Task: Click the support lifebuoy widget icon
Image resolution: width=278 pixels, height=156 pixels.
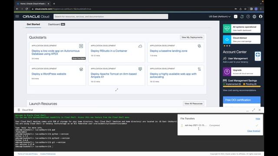Action: pyautogui.click(x=258, y=56)
